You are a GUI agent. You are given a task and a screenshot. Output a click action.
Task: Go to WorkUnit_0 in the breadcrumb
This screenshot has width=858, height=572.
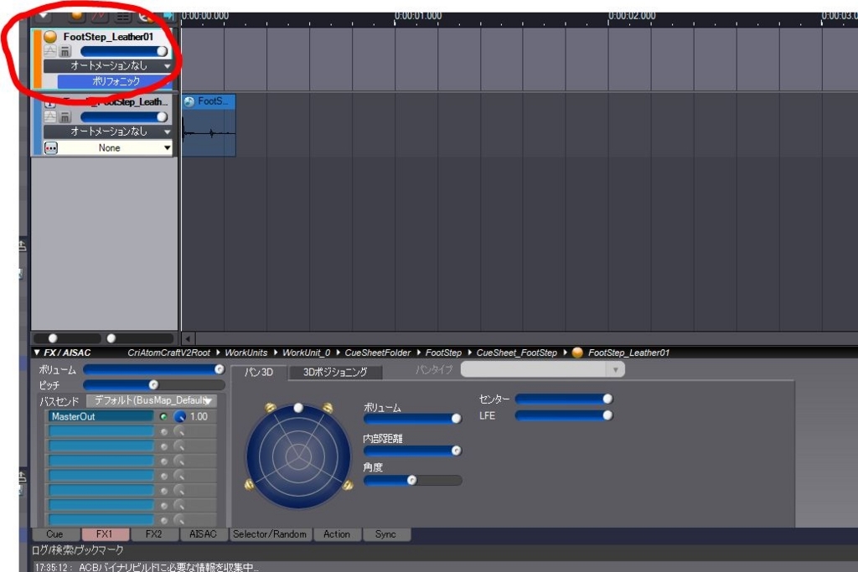[307, 353]
